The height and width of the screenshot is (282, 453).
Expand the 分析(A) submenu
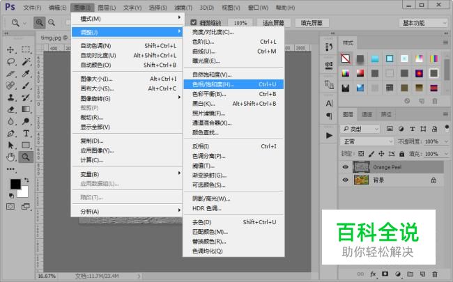(x=127, y=211)
